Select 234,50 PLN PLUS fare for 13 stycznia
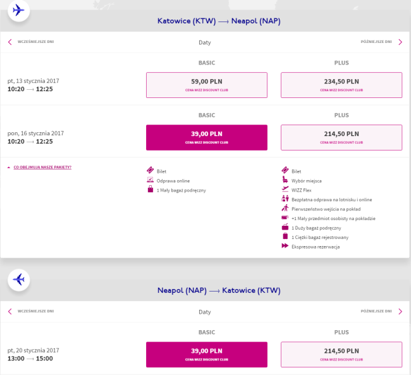The height and width of the screenshot is (375, 411). click(341, 85)
